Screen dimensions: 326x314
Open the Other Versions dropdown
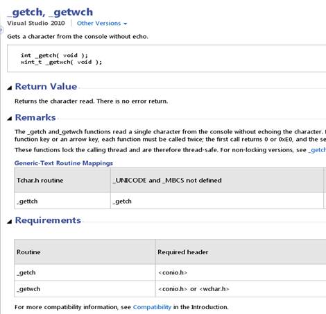(102, 24)
